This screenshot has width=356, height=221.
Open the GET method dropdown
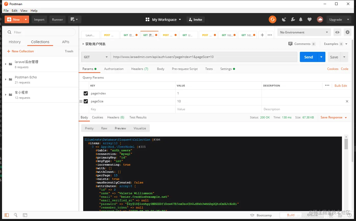[x=96, y=57]
